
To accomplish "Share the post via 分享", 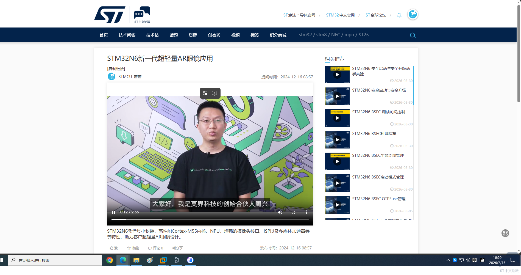I will (x=178, y=248).
